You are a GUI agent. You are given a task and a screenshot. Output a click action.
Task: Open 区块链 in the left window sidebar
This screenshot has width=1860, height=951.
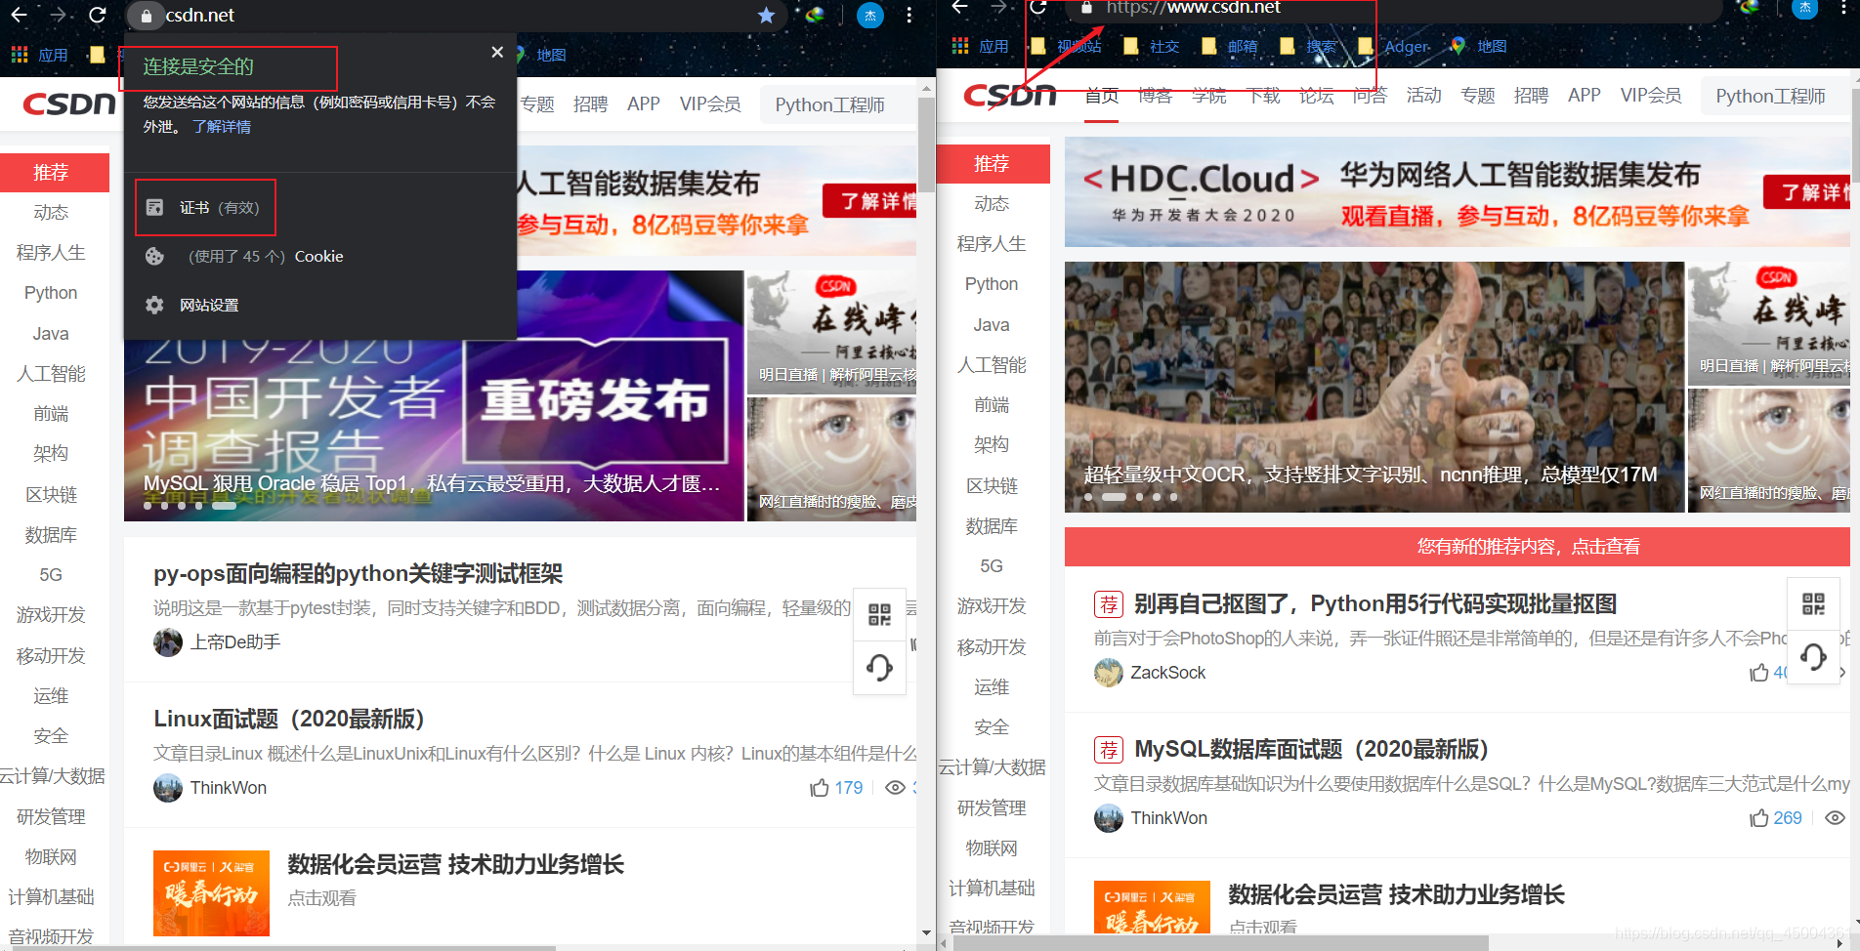click(51, 495)
